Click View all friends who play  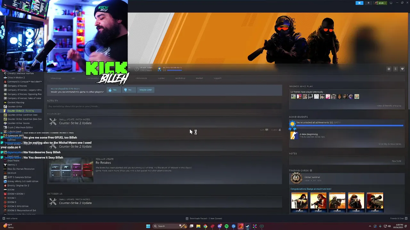[389, 106]
